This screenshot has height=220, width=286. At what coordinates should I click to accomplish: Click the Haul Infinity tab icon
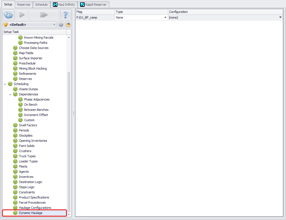click(x=55, y=5)
